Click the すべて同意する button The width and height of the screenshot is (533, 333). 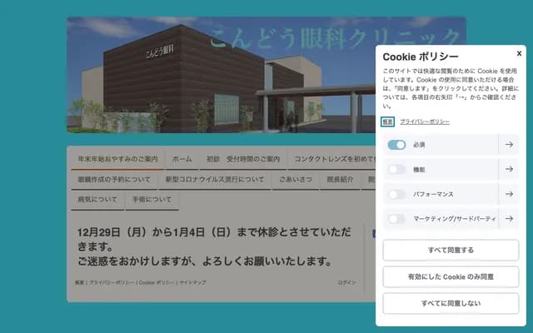[451, 250]
